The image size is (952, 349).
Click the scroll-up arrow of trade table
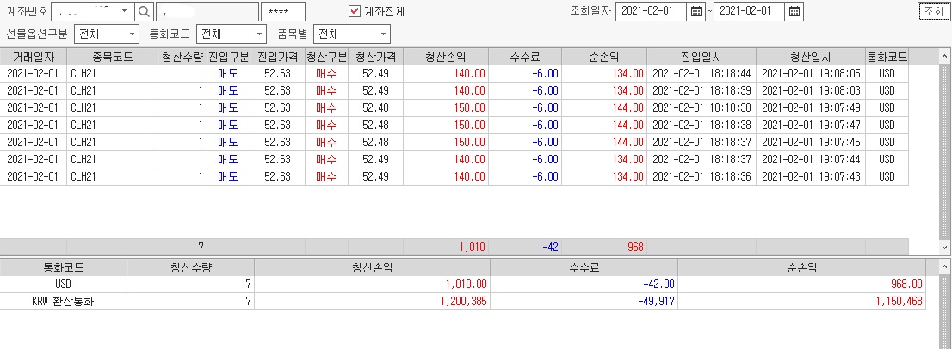(x=946, y=57)
